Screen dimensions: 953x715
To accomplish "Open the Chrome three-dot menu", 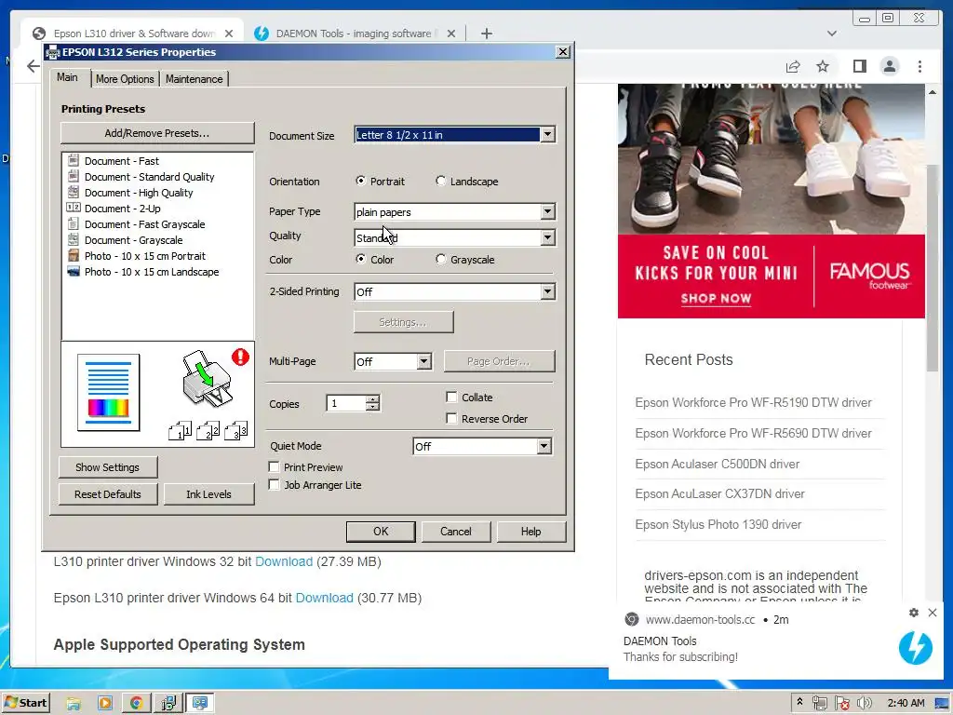I will (920, 66).
